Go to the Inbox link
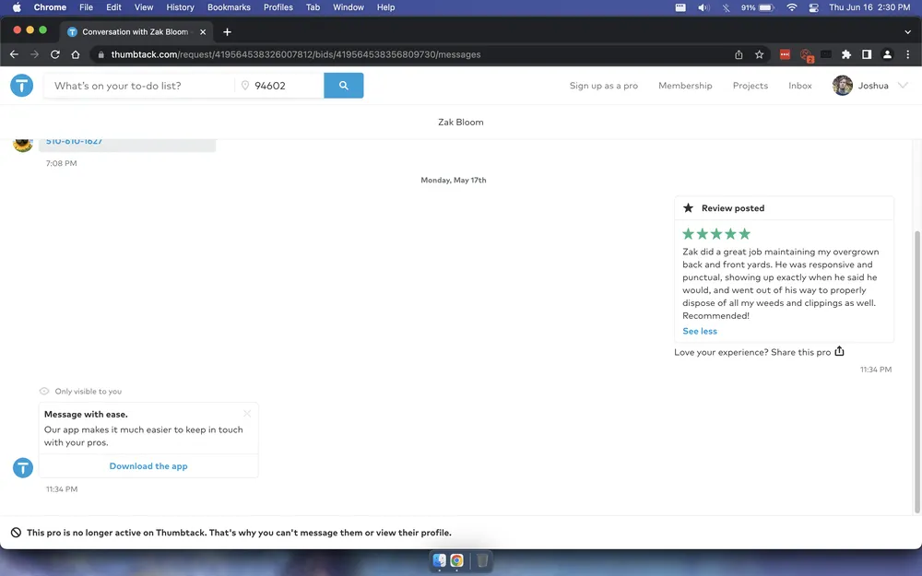 pos(799,86)
